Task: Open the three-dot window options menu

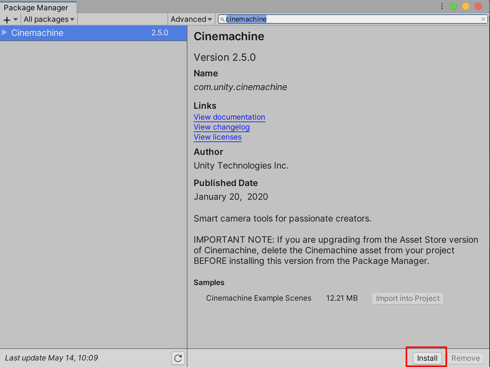Action: 442,6
